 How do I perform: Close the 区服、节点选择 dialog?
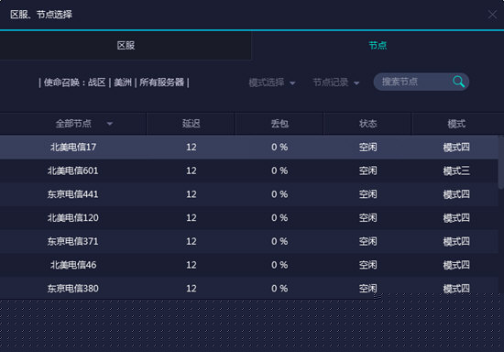(x=492, y=14)
